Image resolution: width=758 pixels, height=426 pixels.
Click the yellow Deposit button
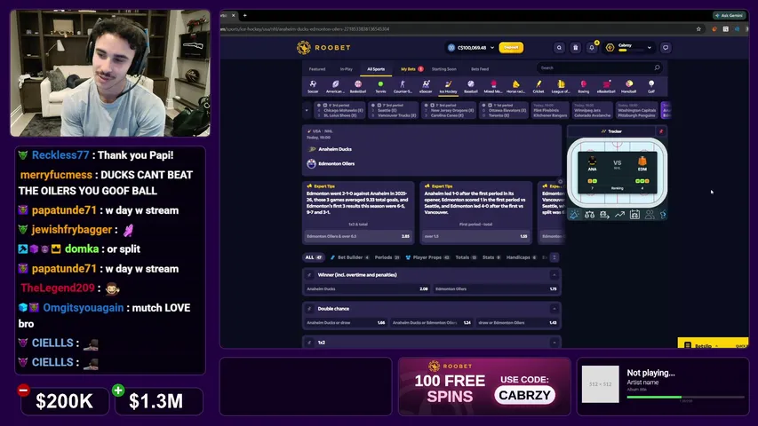coord(511,47)
